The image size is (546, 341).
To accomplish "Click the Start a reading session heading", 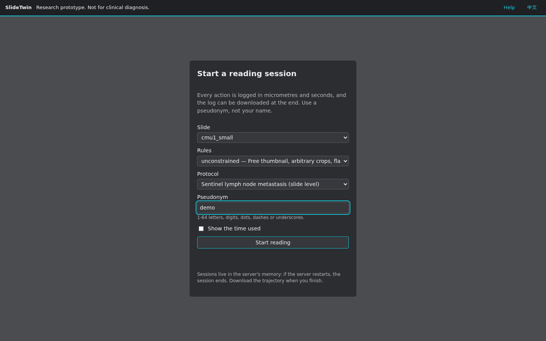I will point(246,73).
